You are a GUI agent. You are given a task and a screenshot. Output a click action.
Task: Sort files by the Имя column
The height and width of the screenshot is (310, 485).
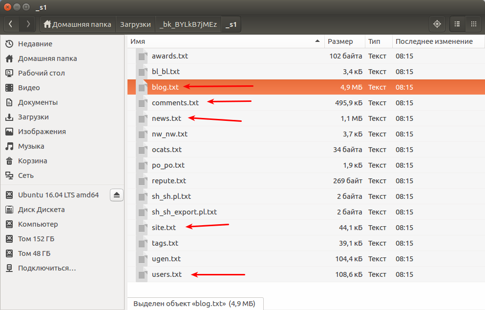225,41
